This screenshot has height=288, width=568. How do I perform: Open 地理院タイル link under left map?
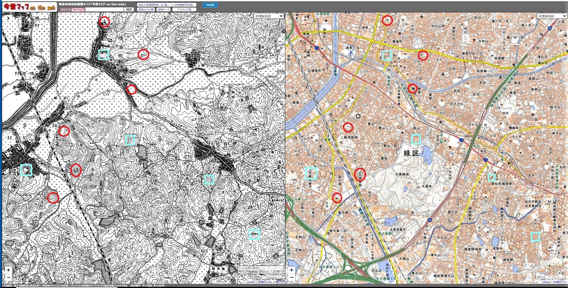(264, 282)
